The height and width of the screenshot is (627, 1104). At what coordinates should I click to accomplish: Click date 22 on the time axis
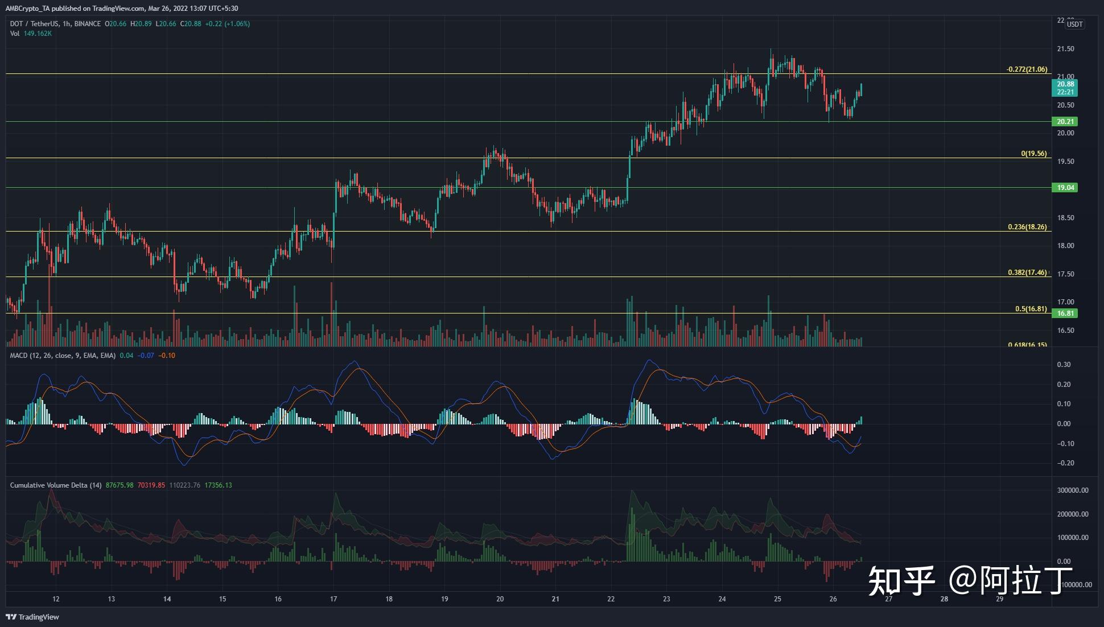click(611, 599)
